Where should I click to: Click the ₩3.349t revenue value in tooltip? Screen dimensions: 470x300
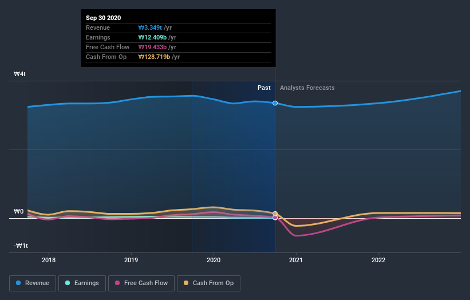point(150,27)
